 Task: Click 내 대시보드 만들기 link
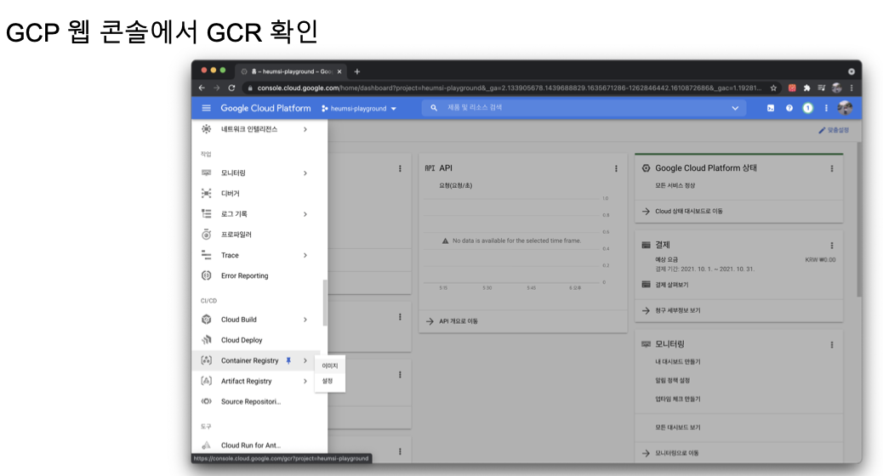tap(678, 362)
